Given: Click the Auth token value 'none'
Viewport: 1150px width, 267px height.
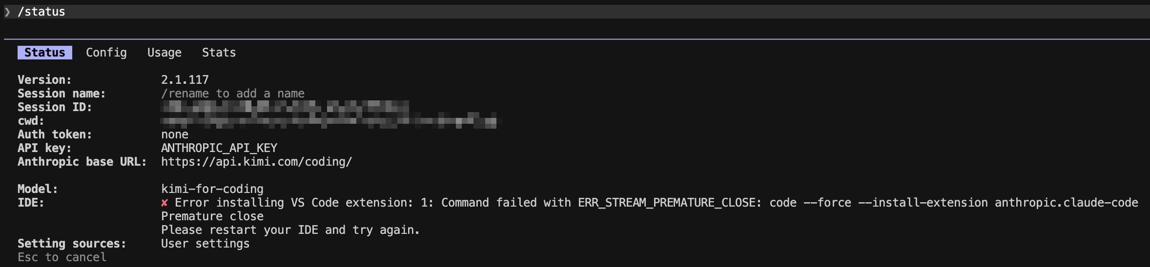Looking at the screenshot, I should [x=175, y=134].
